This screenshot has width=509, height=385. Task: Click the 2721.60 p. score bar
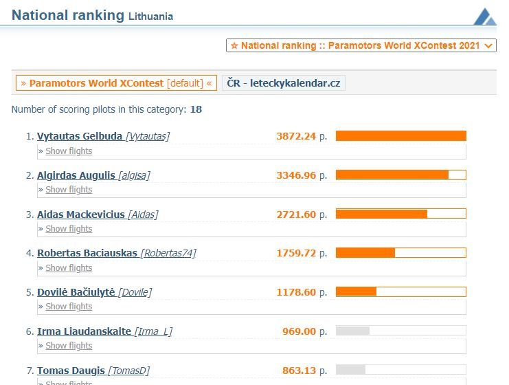(x=401, y=214)
